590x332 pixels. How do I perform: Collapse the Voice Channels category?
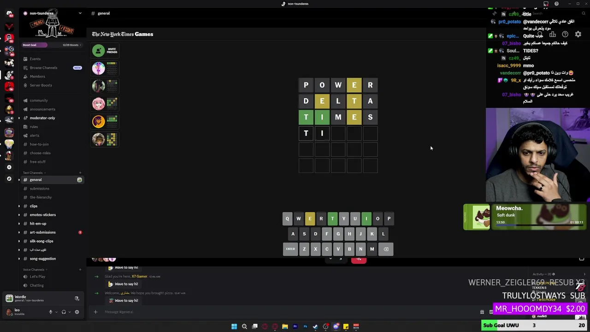tap(34, 270)
